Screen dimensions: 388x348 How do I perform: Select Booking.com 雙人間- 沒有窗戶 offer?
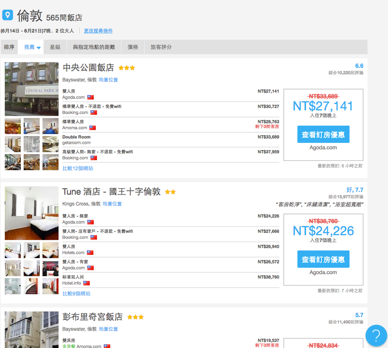[171, 234]
